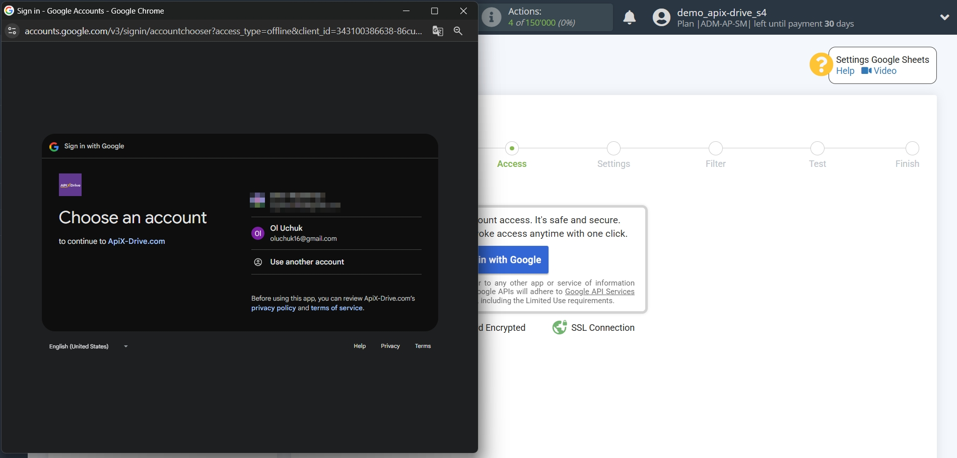Click the yellow question mark help icon
This screenshot has height=458, width=957.
(821, 64)
